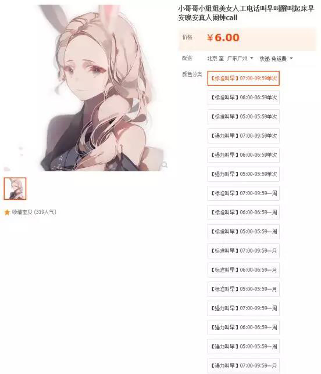Pick 【标准叫早】07:00-09:59一周 option

point(244,193)
